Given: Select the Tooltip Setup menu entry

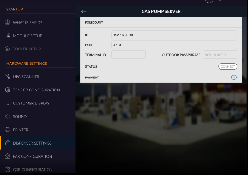Looking at the screenshot, I should pyautogui.click(x=27, y=49).
